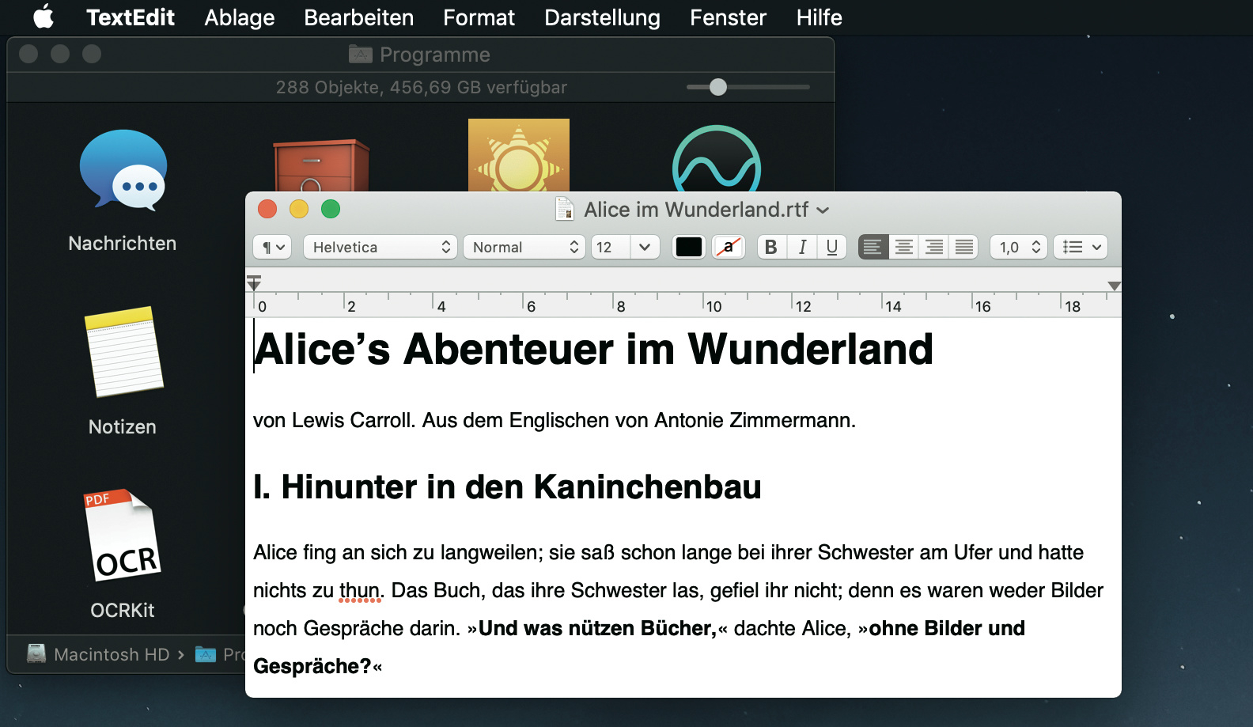Center align the text
The width and height of the screenshot is (1253, 727).
click(904, 248)
